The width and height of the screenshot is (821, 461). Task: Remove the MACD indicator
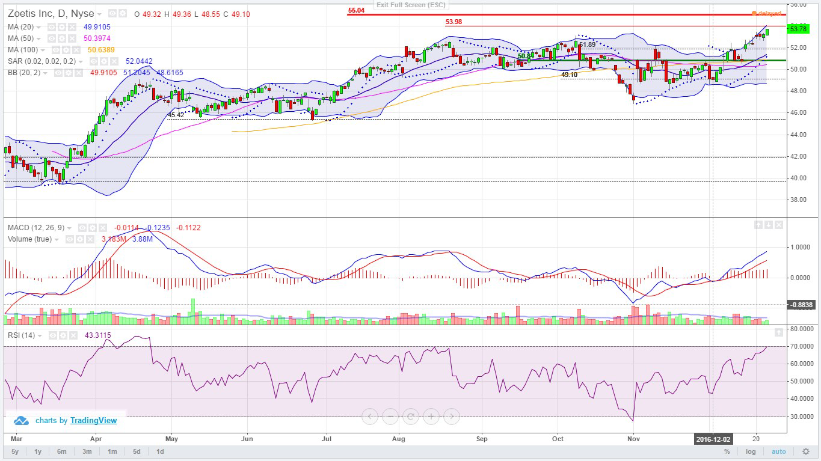(103, 228)
